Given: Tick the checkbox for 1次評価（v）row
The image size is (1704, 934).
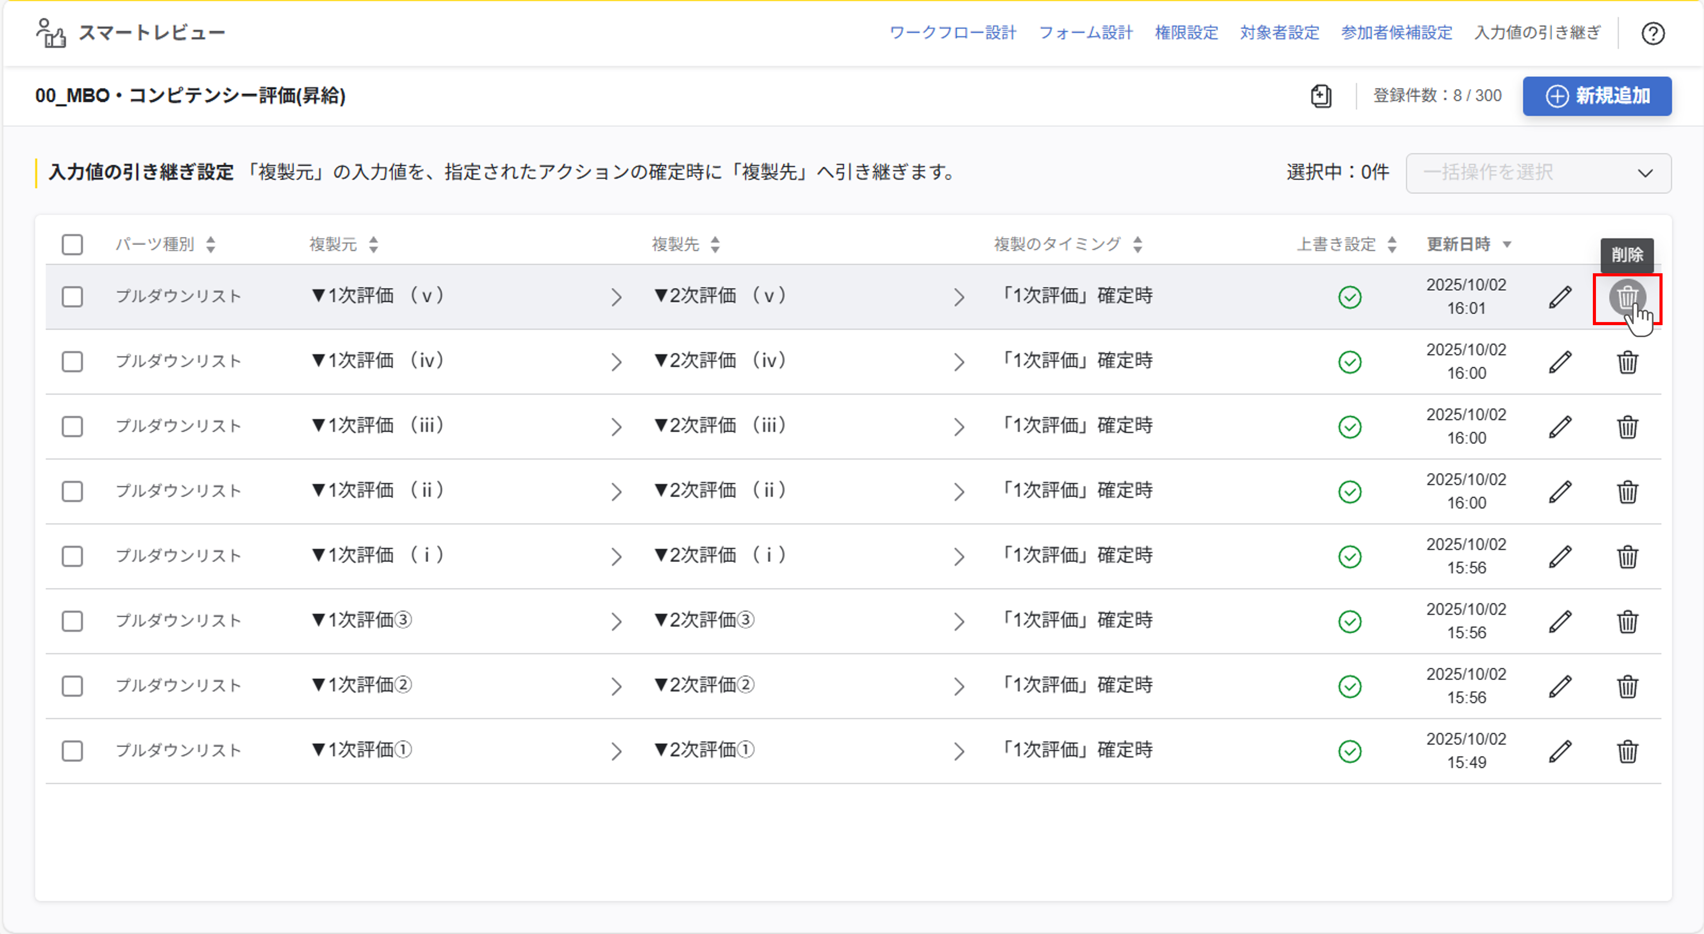Looking at the screenshot, I should point(72,297).
